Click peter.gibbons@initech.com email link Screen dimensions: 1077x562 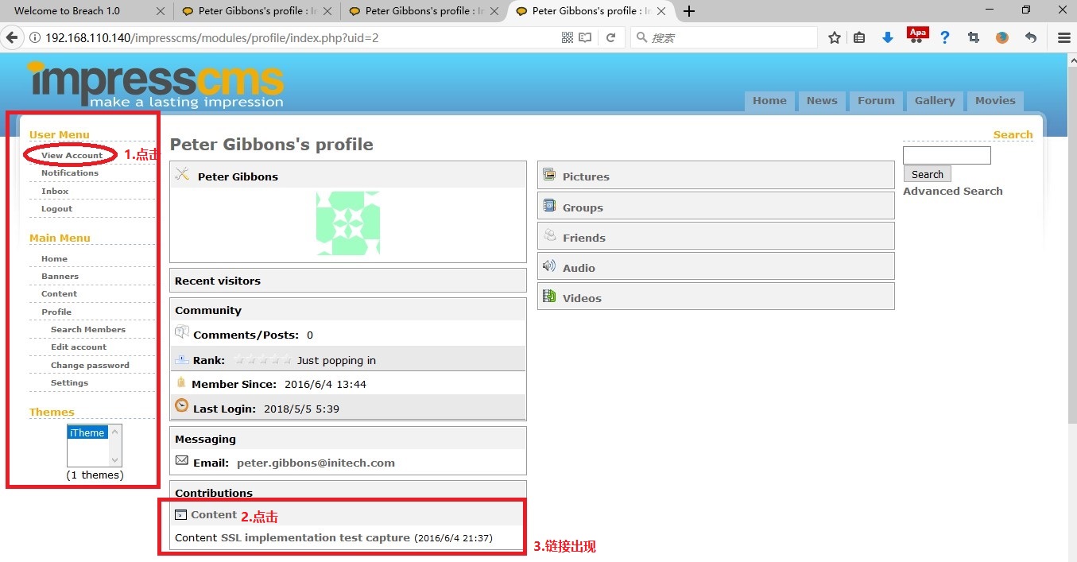[x=316, y=463]
